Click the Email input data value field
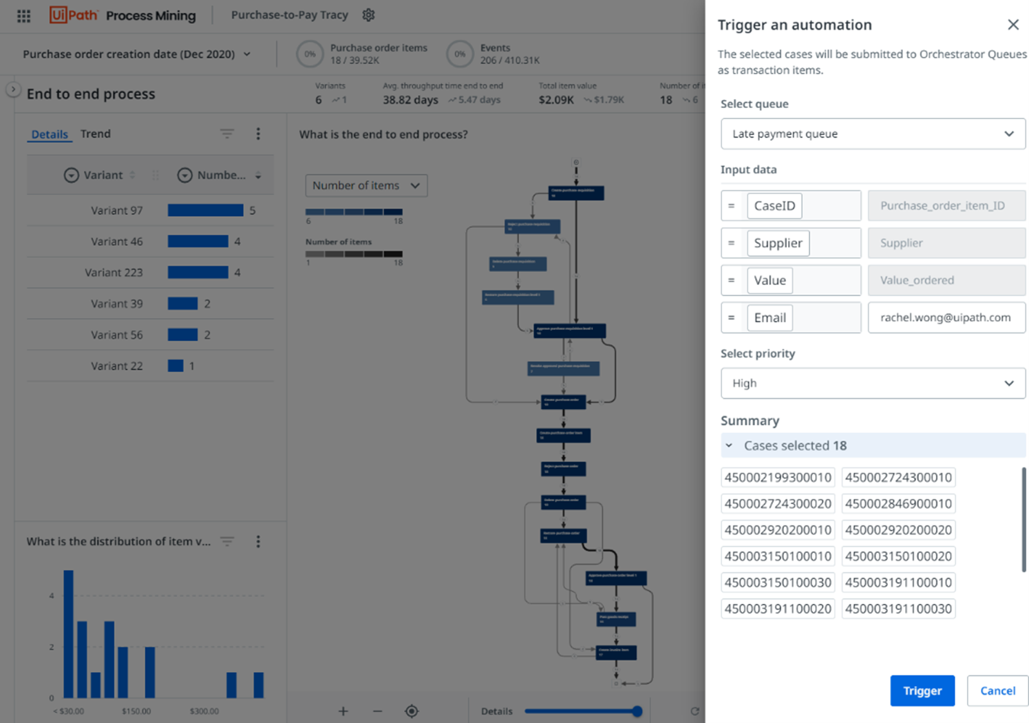Screen dimensions: 1029x723 (946, 317)
